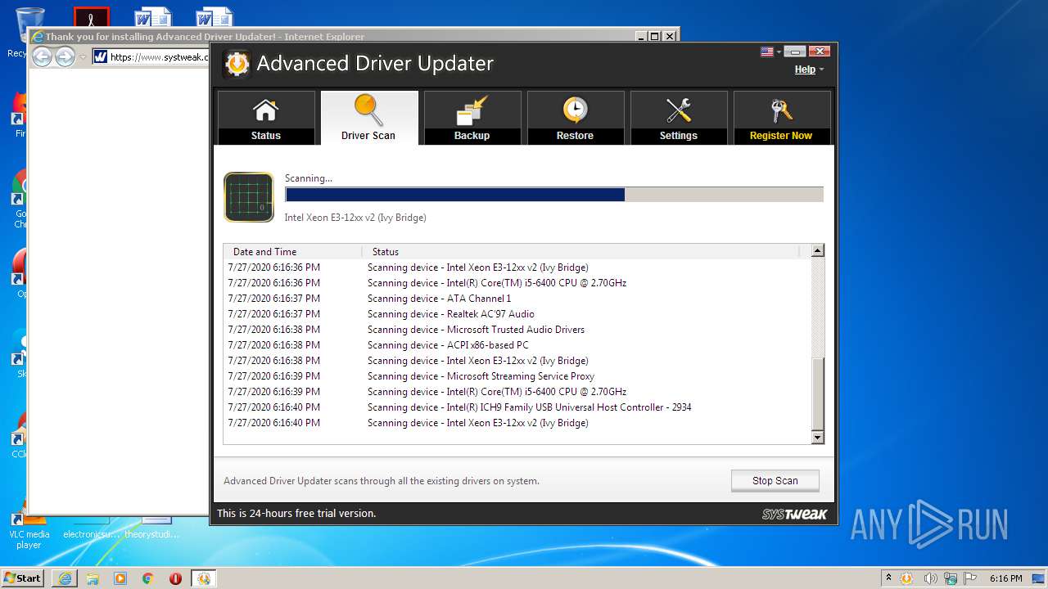Open the Help dropdown menu

click(x=809, y=70)
